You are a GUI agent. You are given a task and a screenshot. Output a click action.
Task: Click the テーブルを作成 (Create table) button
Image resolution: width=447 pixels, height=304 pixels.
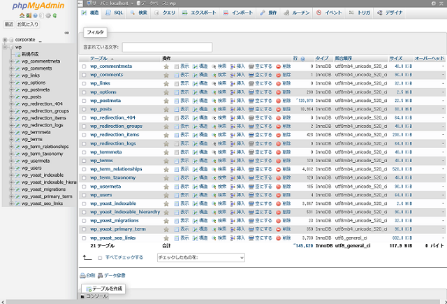click(103, 289)
